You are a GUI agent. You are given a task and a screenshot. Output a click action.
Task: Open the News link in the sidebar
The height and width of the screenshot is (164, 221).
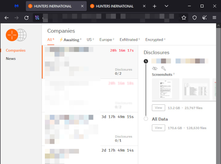click(11, 59)
